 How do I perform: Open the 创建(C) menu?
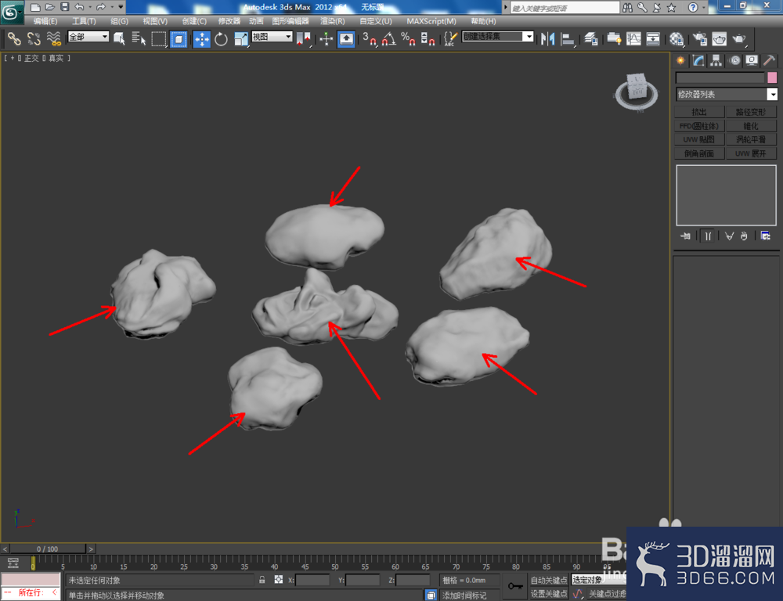193,21
